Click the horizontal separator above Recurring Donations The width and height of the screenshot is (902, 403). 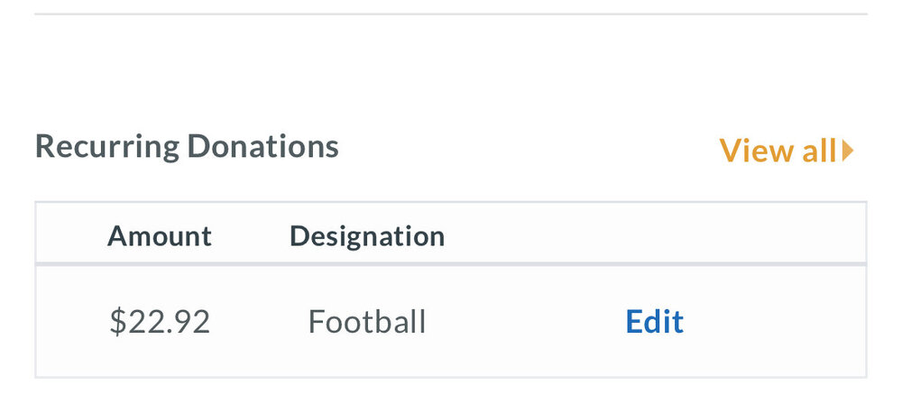pos(451,14)
